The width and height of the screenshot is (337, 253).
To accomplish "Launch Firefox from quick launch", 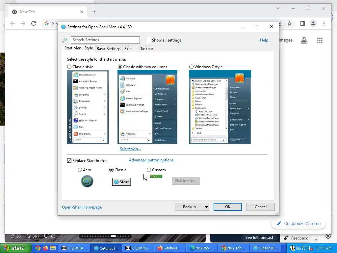I will click(45, 248).
